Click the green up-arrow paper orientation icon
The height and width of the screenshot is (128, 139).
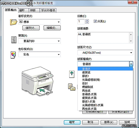point(72,74)
